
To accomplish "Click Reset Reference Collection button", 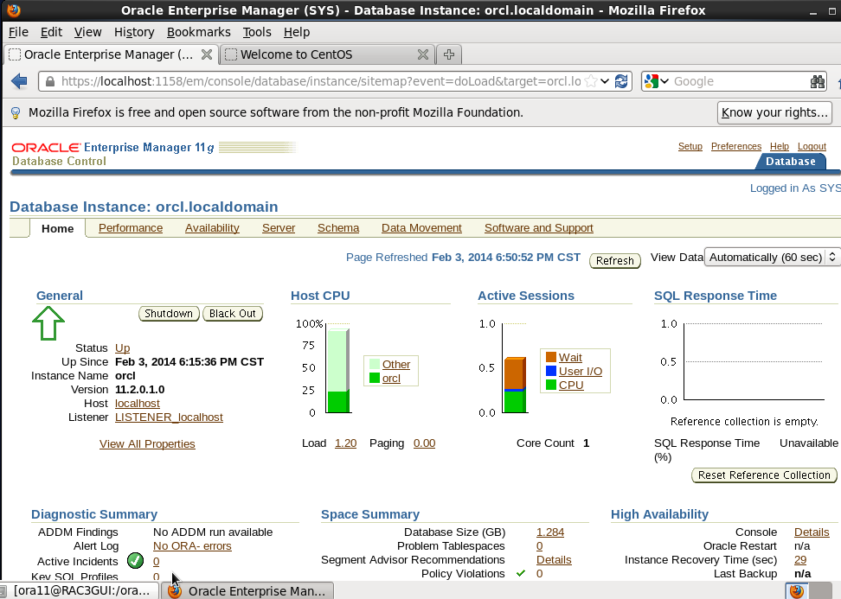I will 764,475.
